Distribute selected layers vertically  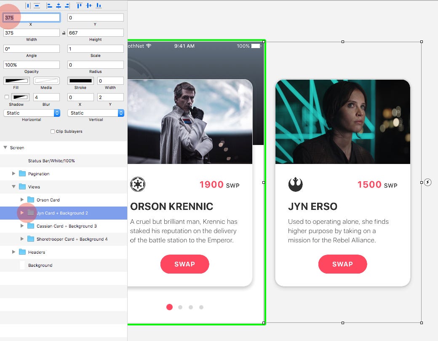(x=37, y=5)
